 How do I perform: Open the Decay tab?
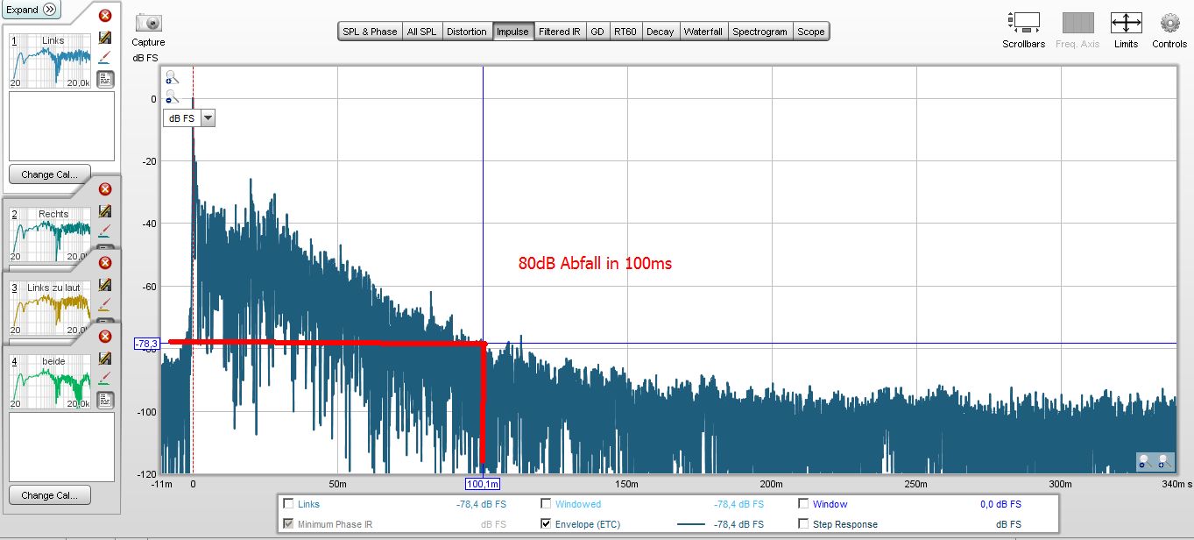(661, 32)
